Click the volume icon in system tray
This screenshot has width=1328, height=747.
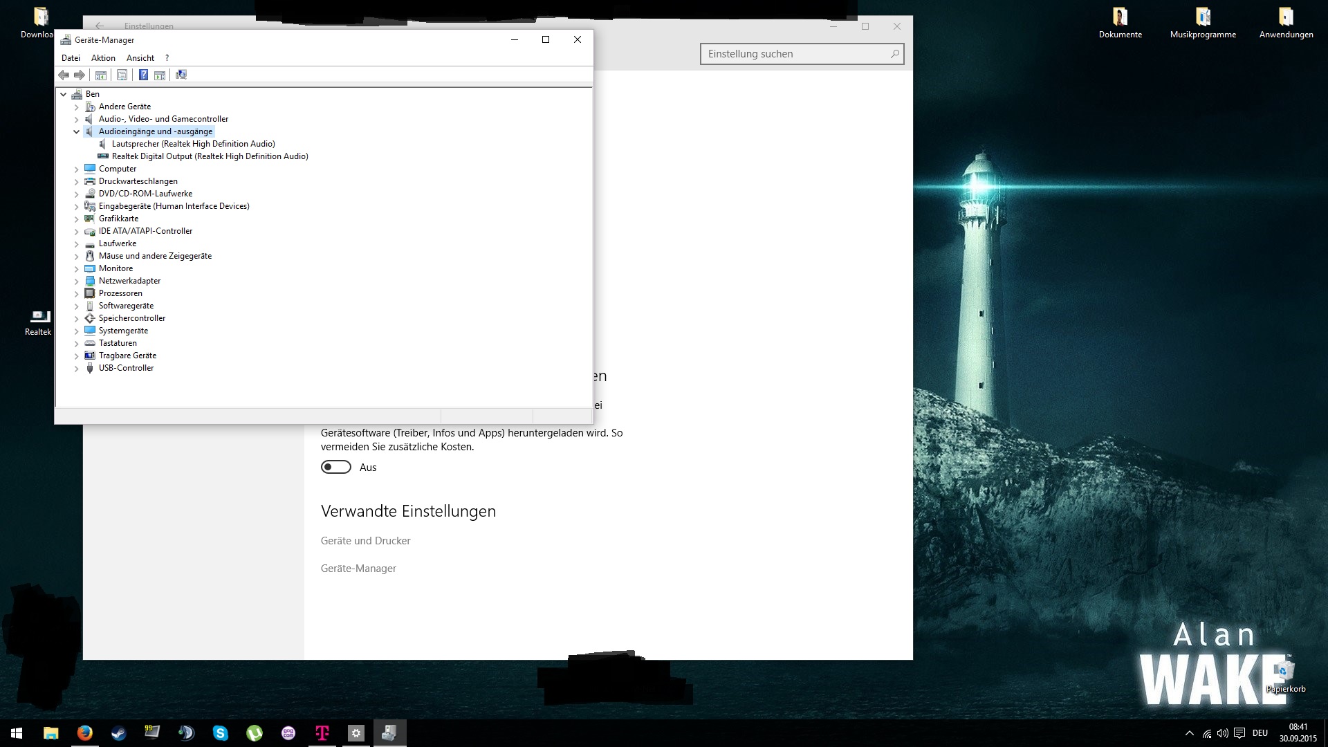1222,733
